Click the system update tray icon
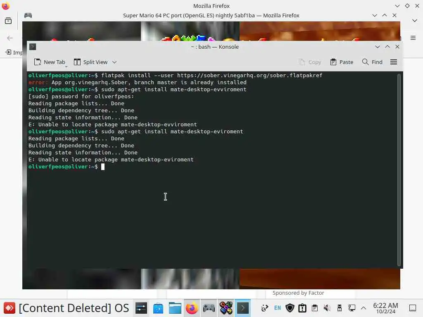 pos(265,308)
